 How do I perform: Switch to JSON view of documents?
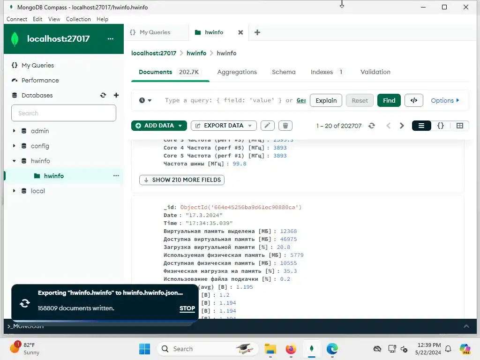[x=441, y=126]
